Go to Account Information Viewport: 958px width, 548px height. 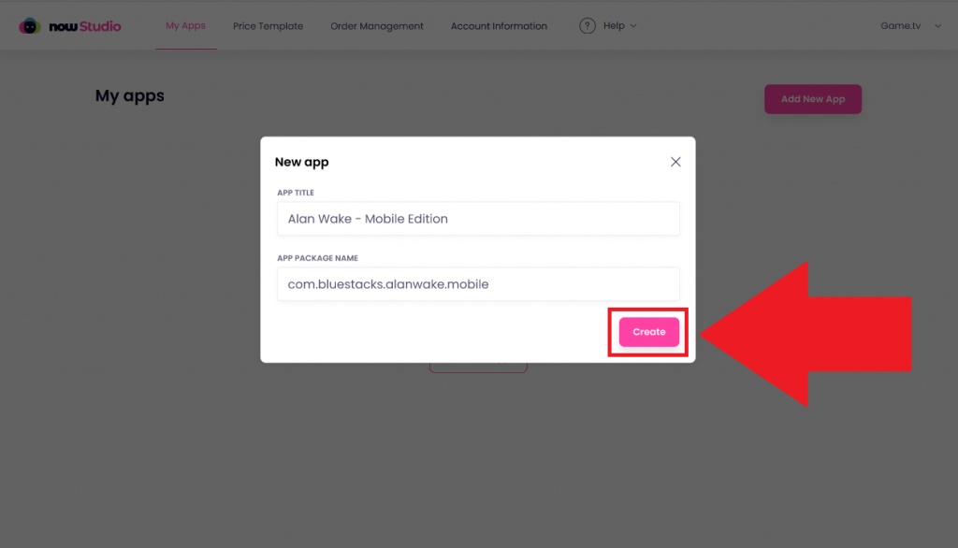[x=499, y=25]
